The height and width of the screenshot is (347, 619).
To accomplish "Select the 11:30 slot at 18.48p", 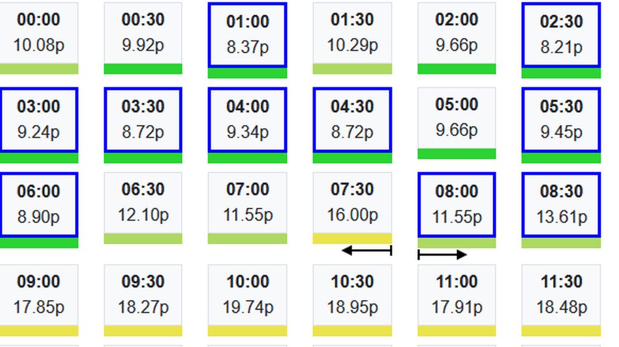I will [x=561, y=295].
